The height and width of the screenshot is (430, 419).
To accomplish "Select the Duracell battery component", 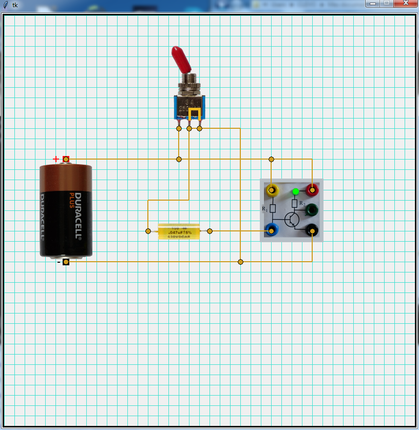I will click(x=66, y=211).
